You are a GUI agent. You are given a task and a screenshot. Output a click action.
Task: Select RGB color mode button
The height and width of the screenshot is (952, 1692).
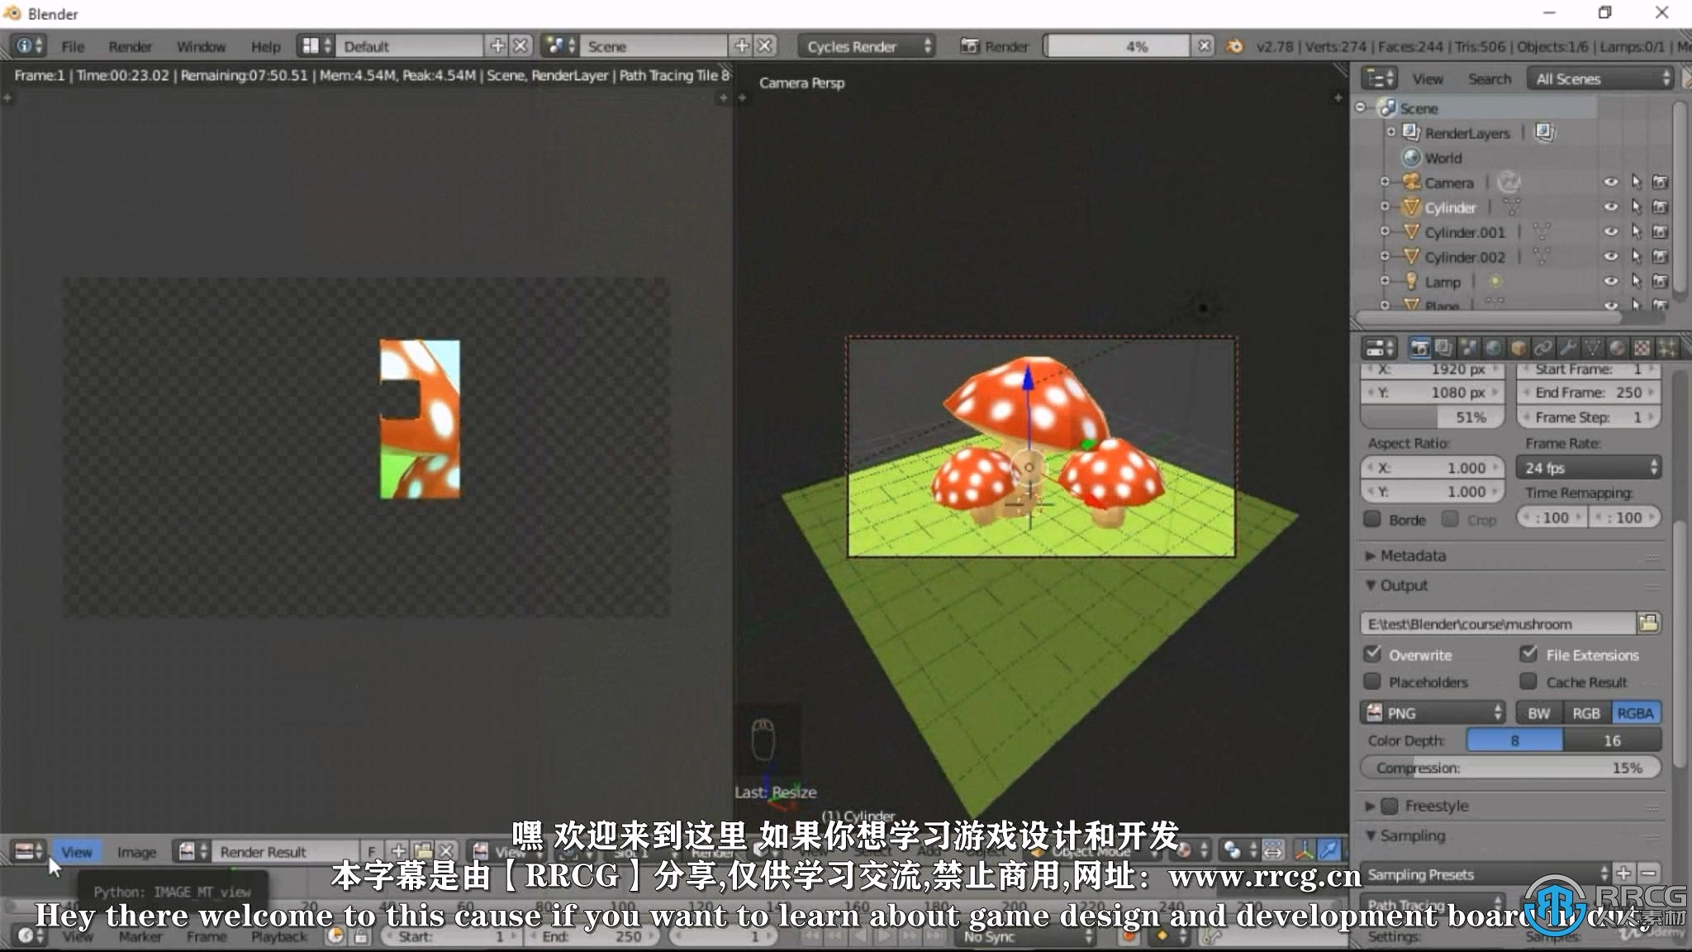click(x=1586, y=712)
